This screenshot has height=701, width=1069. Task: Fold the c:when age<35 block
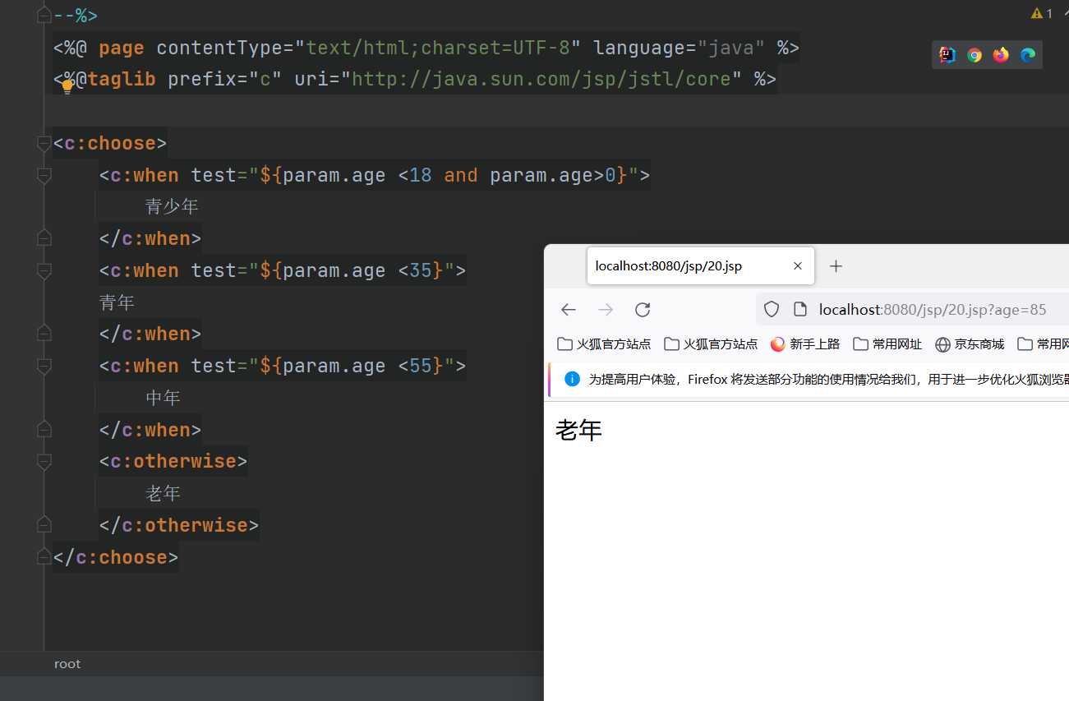point(44,270)
